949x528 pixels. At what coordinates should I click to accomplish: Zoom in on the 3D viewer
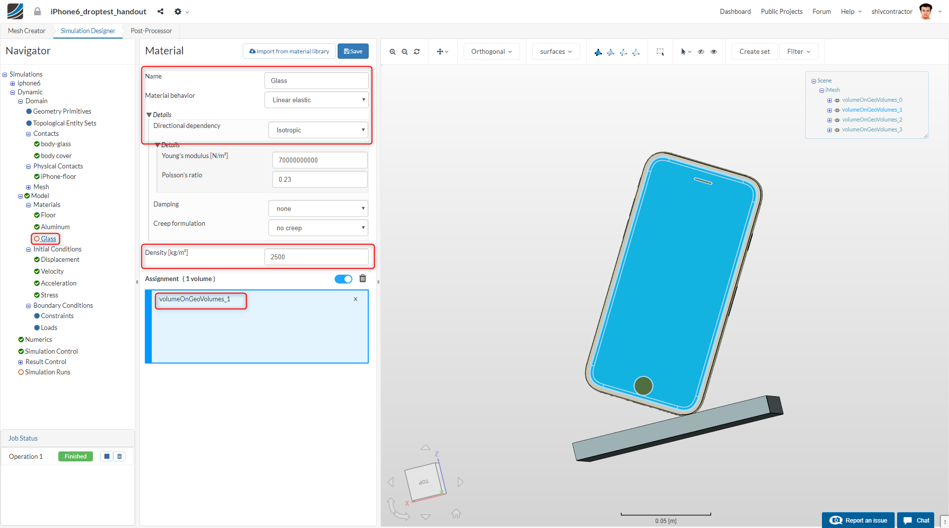coord(392,51)
